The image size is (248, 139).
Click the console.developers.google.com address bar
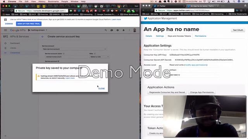[41, 11]
